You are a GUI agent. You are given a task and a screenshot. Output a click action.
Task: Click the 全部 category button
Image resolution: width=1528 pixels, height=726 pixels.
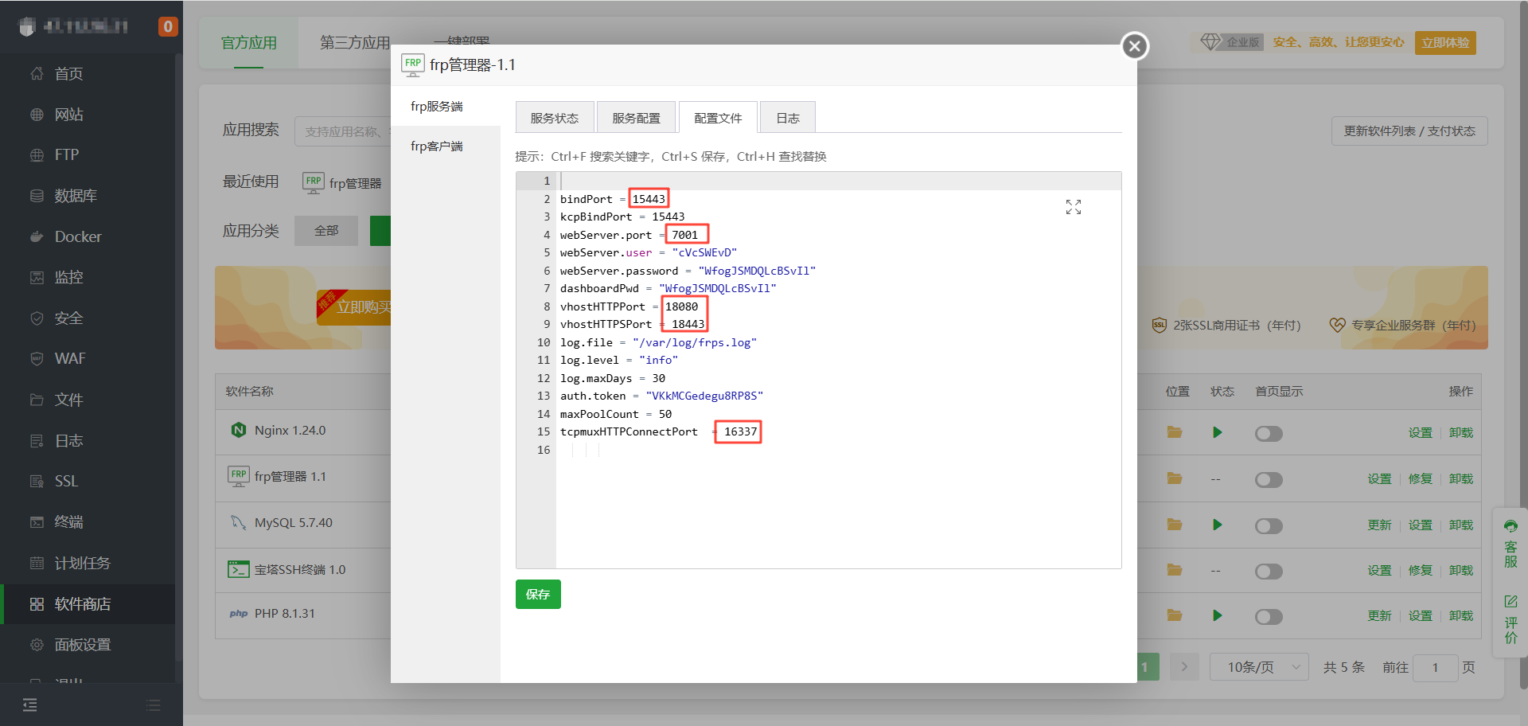tap(326, 231)
